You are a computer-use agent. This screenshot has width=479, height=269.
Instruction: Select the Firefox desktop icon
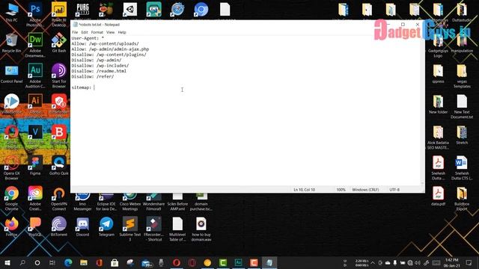[x=12, y=226]
